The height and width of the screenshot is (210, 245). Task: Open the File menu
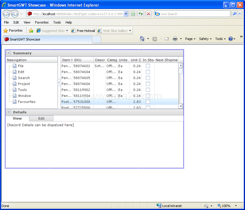(x=6, y=22)
